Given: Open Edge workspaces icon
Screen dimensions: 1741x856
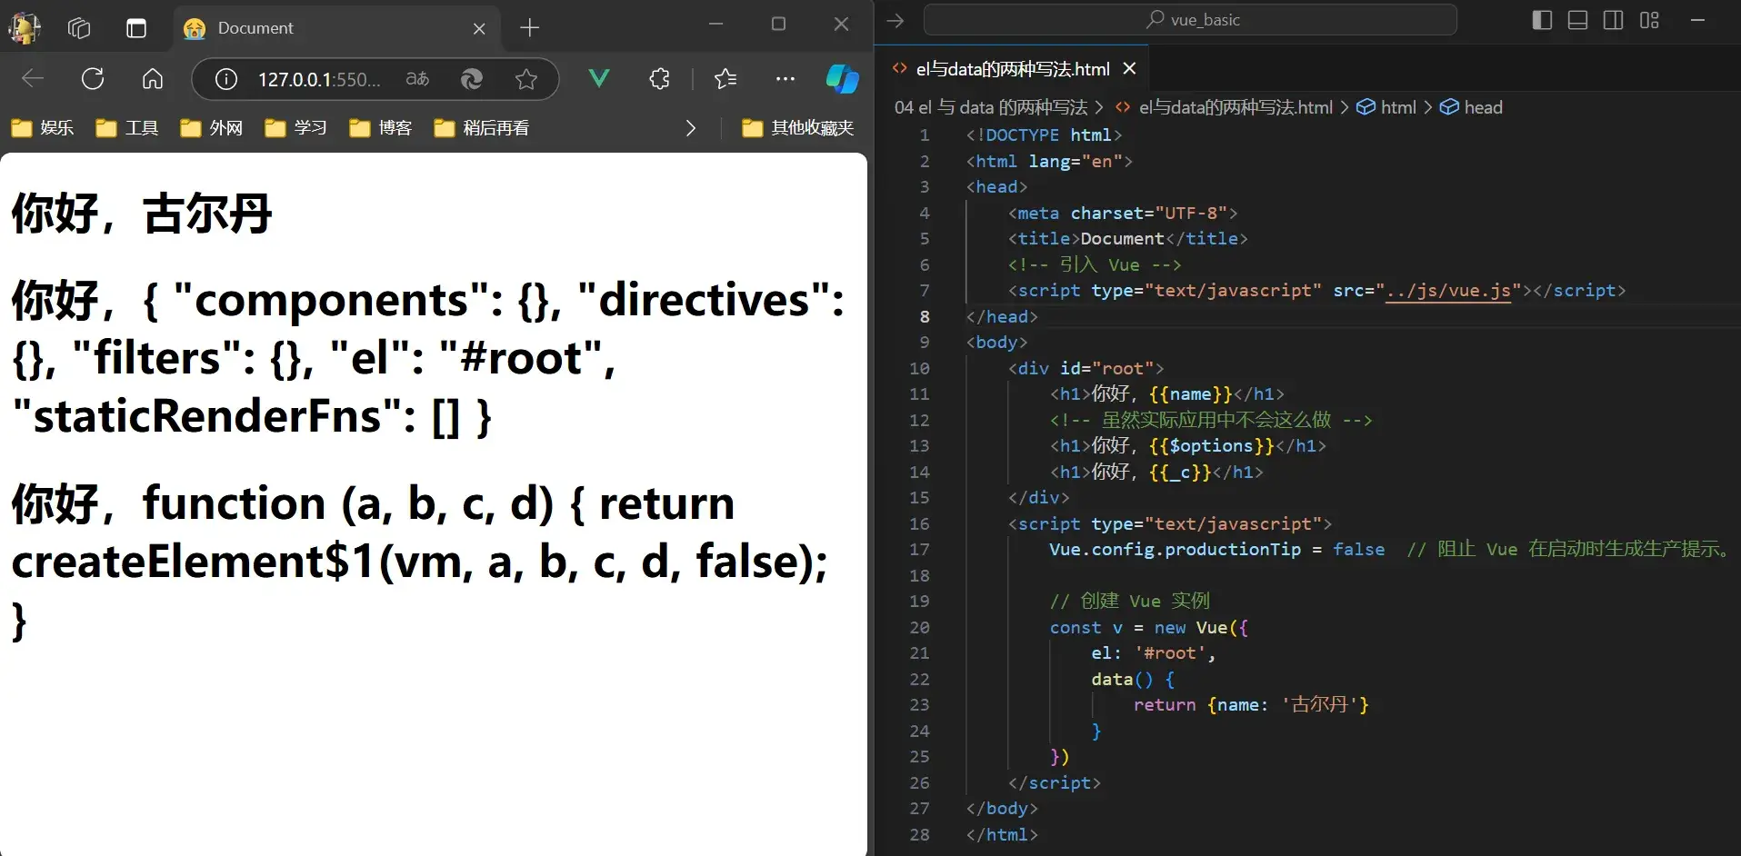Looking at the screenshot, I should tap(79, 28).
